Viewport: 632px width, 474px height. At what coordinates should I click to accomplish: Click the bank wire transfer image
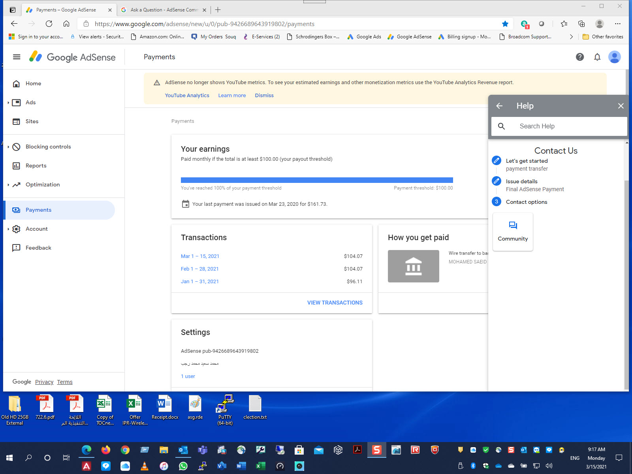click(x=414, y=266)
